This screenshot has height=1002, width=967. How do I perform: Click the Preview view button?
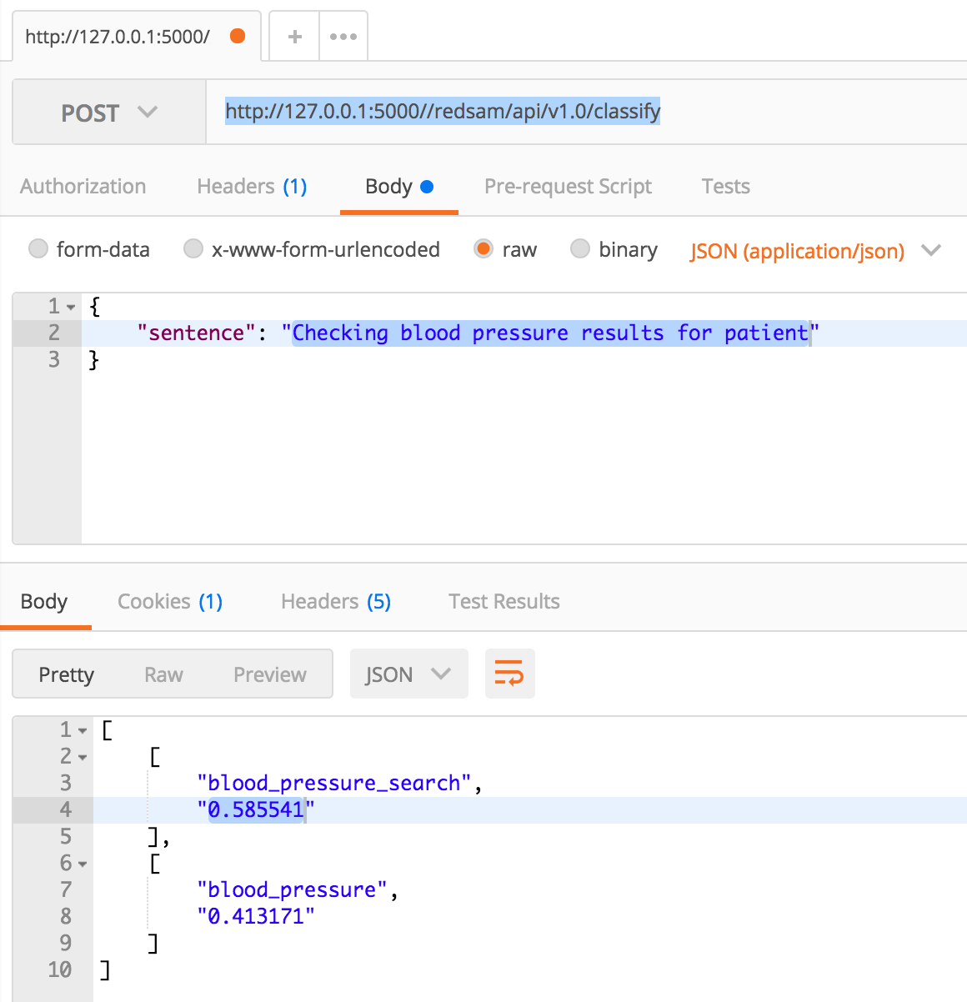pos(269,674)
